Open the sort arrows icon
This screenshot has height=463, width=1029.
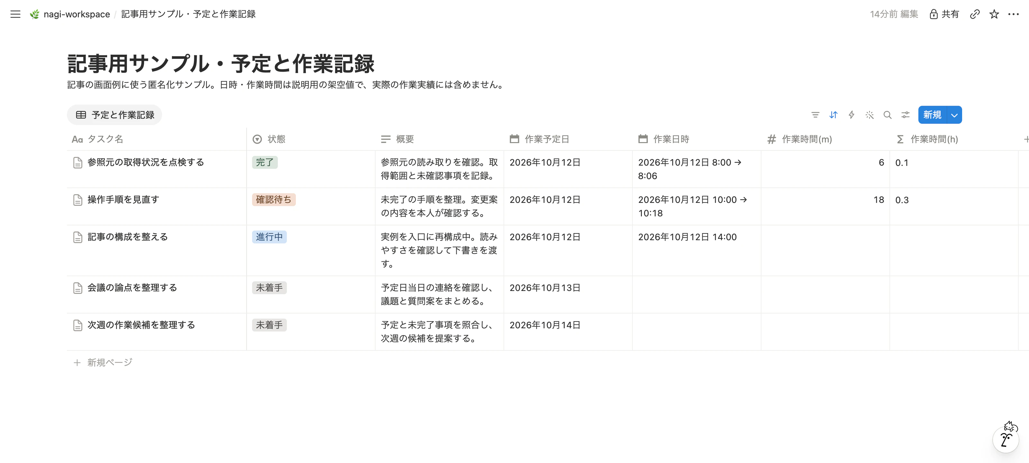833,115
